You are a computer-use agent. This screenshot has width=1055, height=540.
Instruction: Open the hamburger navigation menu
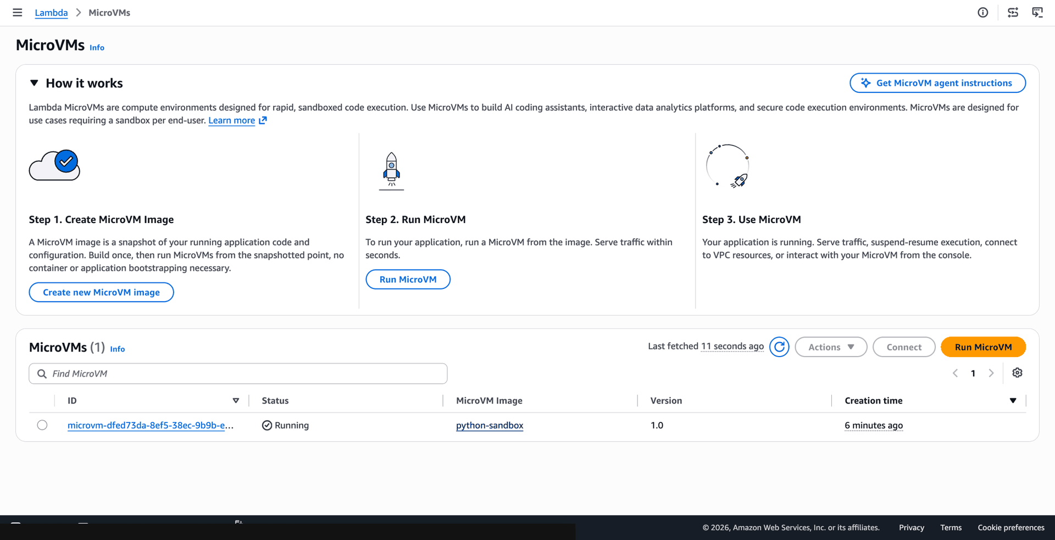click(x=18, y=13)
